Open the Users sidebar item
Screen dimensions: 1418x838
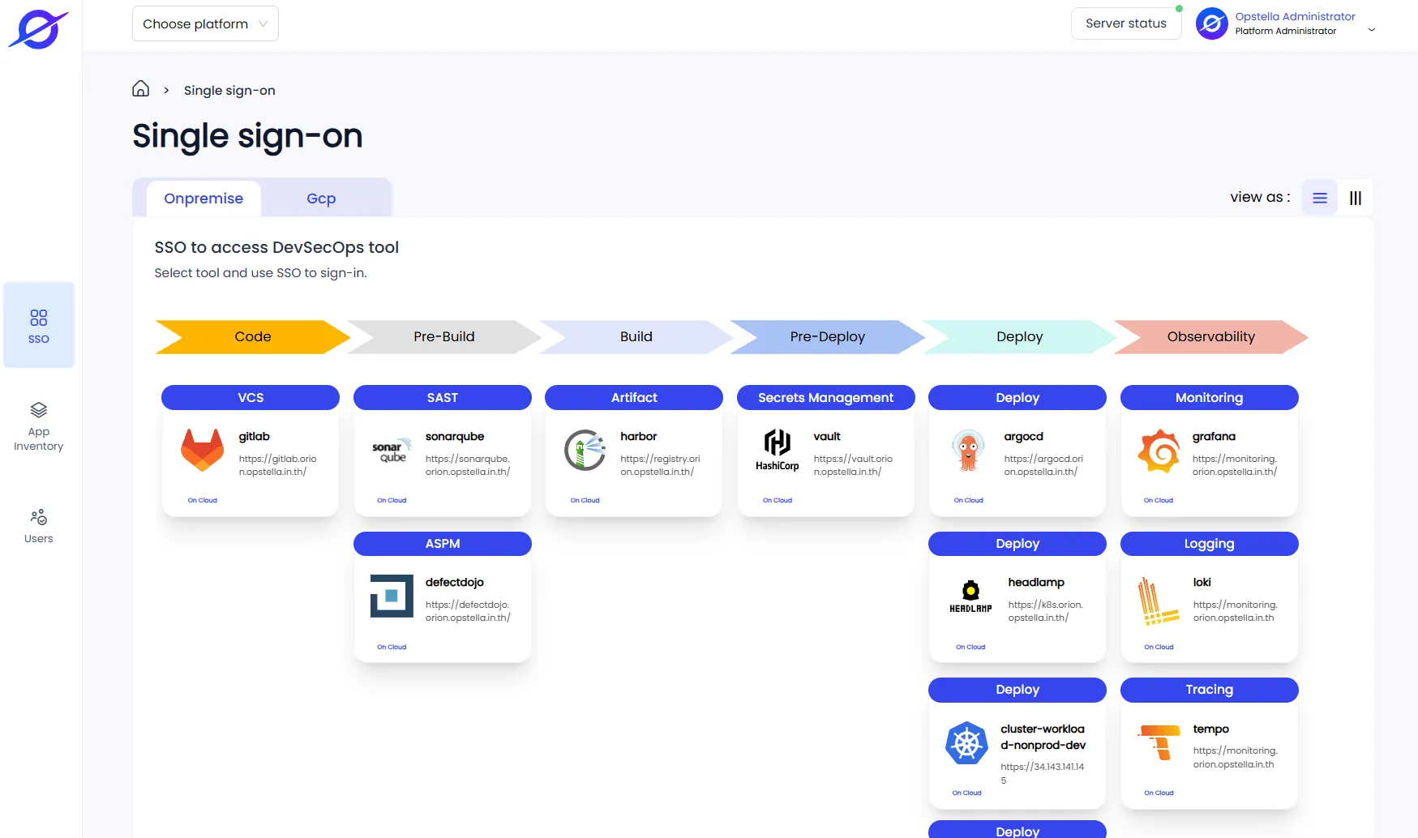point(38,526)
